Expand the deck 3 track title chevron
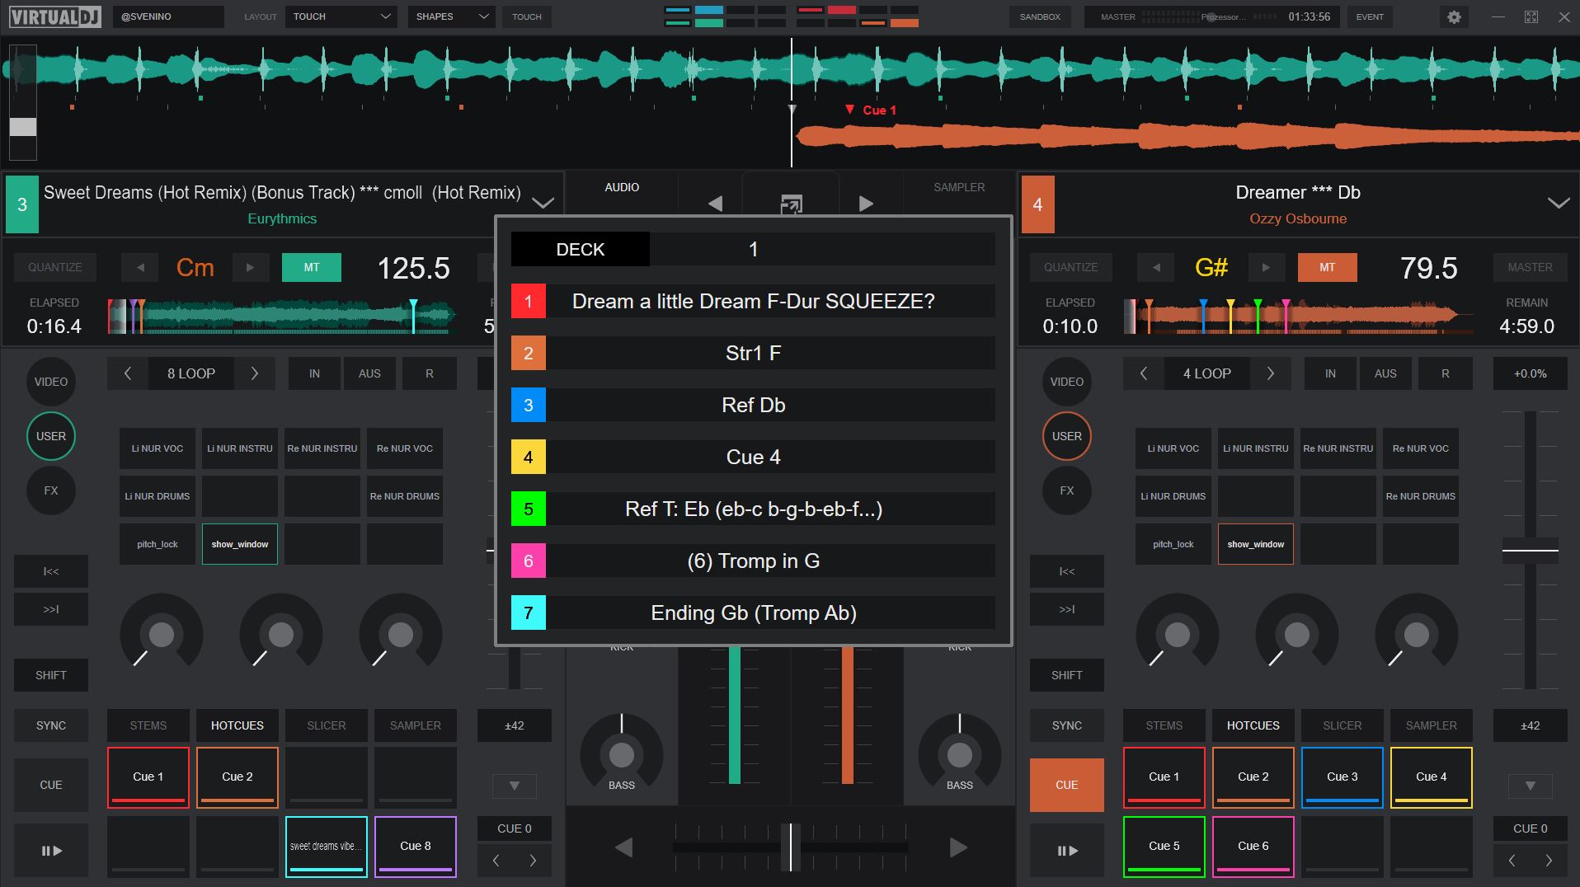 point(543,203)
